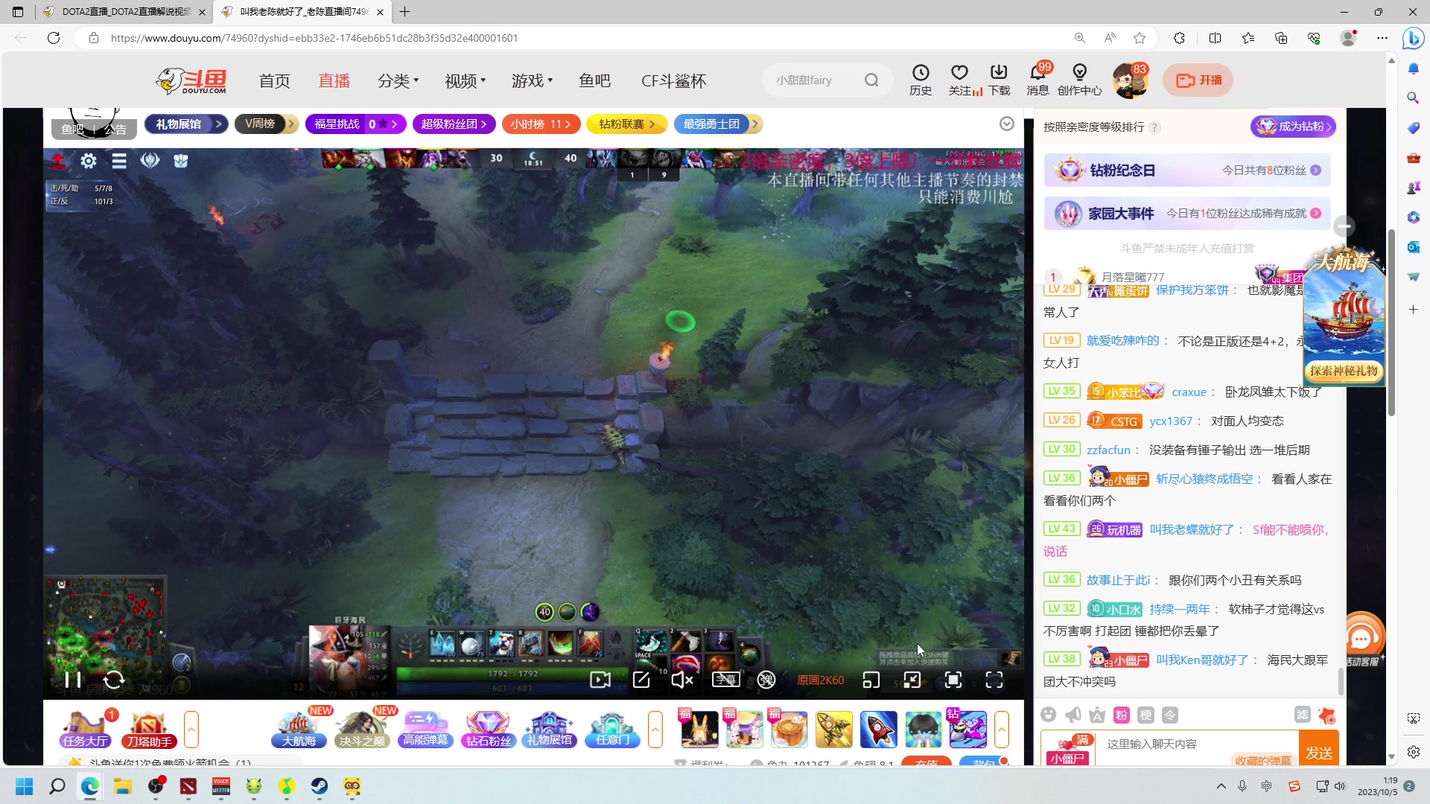The height and width of the screenshot is (804, 1430).
Task: Select the mooncake gift thumbnail
Action: pyautogui.click(x=789, y=729)
